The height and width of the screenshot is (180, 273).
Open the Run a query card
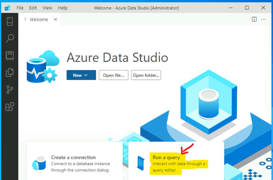click(x=176, y=161)
